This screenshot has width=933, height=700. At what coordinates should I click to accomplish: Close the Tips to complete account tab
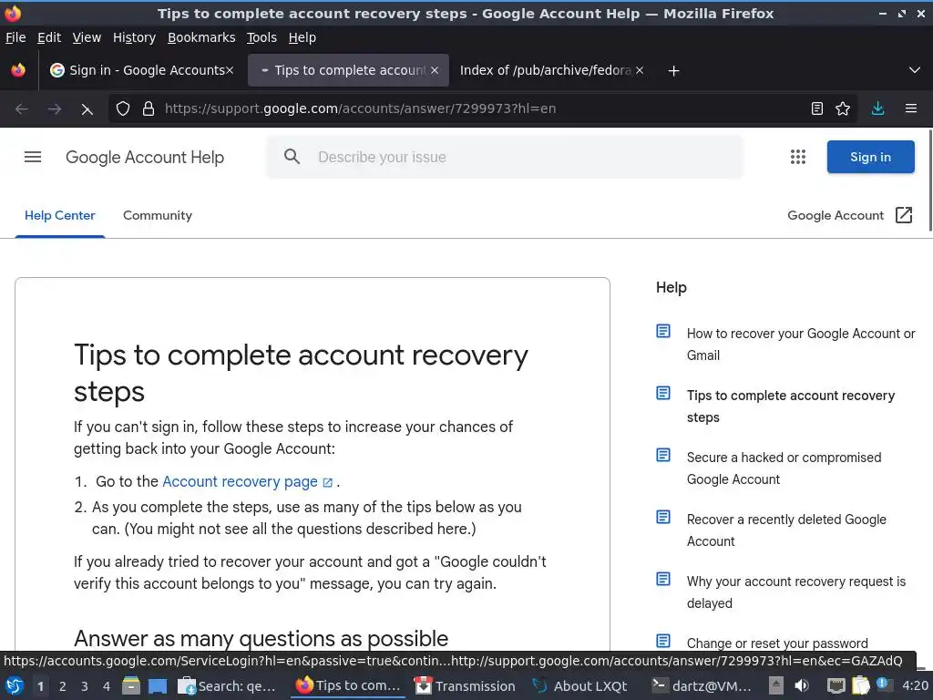[435, 70]
